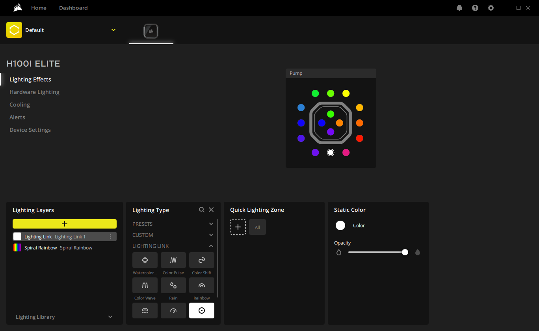Click the H100I ELITE device title
539x331 pixels.
[x=33, y=64]
